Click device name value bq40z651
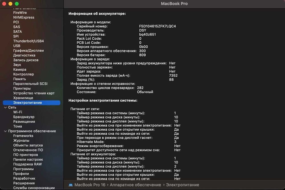 point(147,34)
